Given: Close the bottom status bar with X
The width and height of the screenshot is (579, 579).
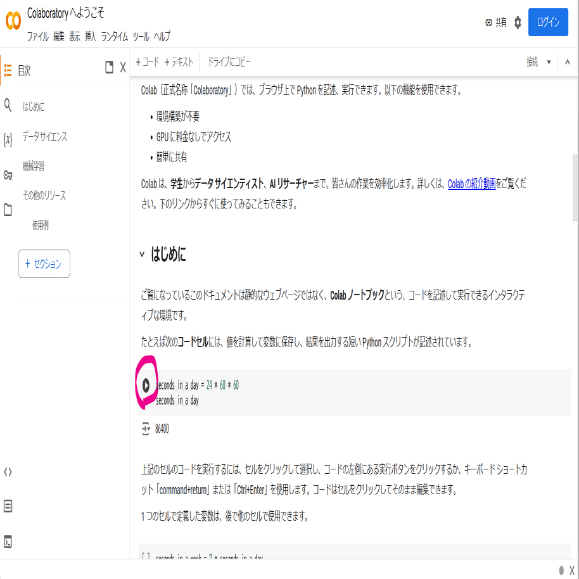Looking at the screenshot, I should 572,570.
